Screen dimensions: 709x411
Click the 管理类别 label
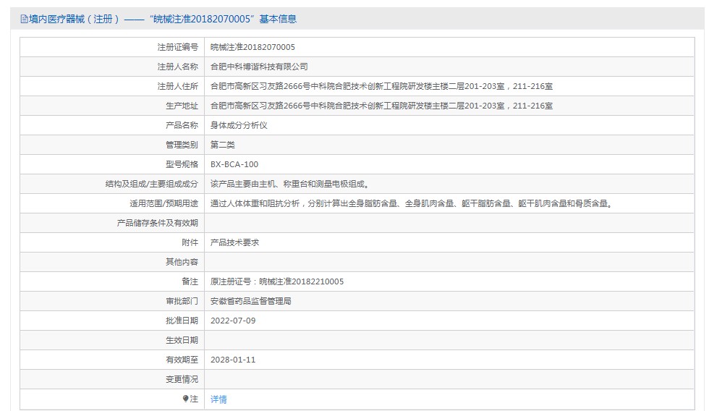[x=182, y=145]
